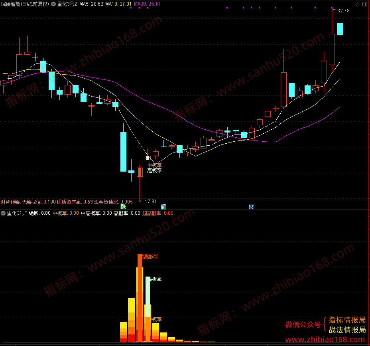Click the blue 财 event marker icon
The image size is (370, 346).
[x=251, y=207]
